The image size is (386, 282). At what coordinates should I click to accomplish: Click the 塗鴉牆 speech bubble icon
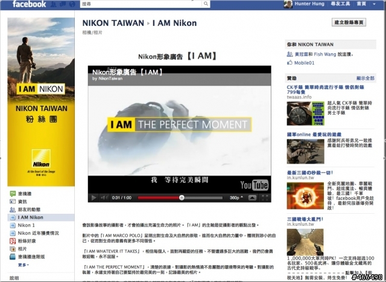coord(13,194)
